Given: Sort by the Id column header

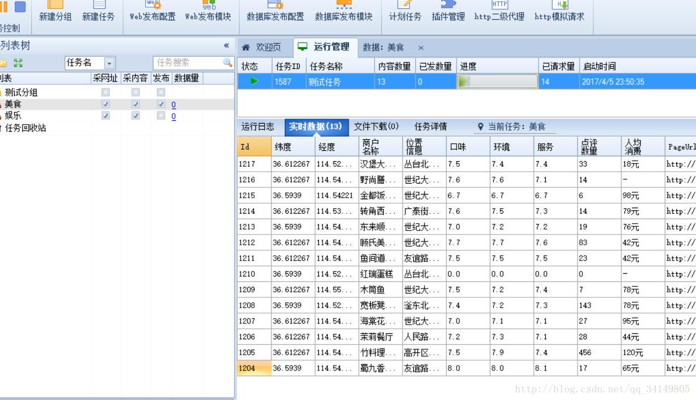Looking at the screenshot, I should coord(254,146).
